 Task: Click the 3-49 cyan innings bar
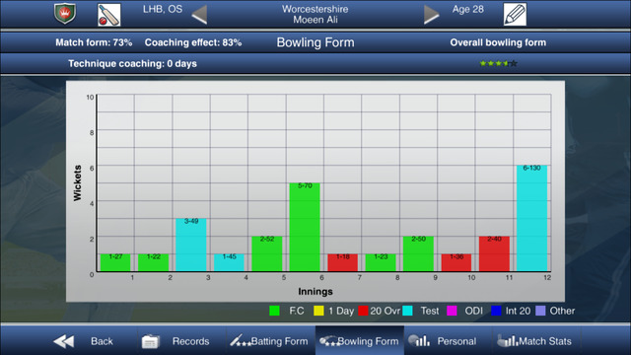tap(191, 245)
